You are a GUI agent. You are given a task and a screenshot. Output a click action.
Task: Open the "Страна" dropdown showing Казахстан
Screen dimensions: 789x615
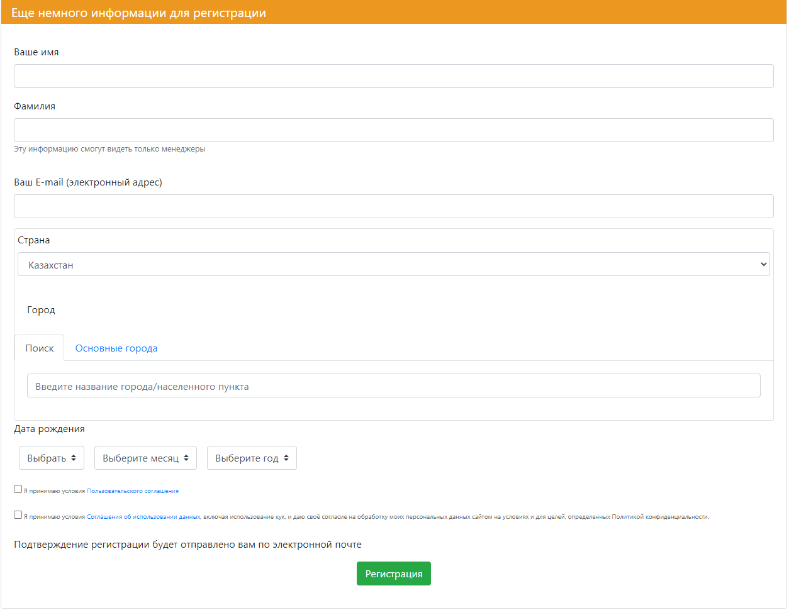point(393,264)
